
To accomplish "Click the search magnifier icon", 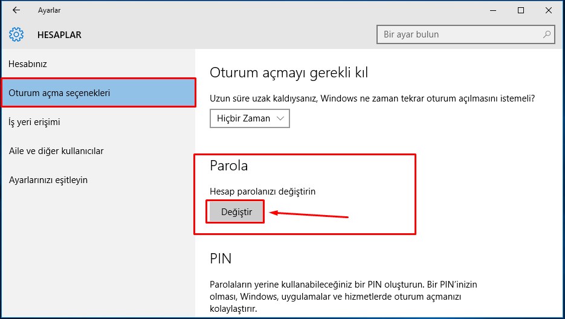I will 546,34.
